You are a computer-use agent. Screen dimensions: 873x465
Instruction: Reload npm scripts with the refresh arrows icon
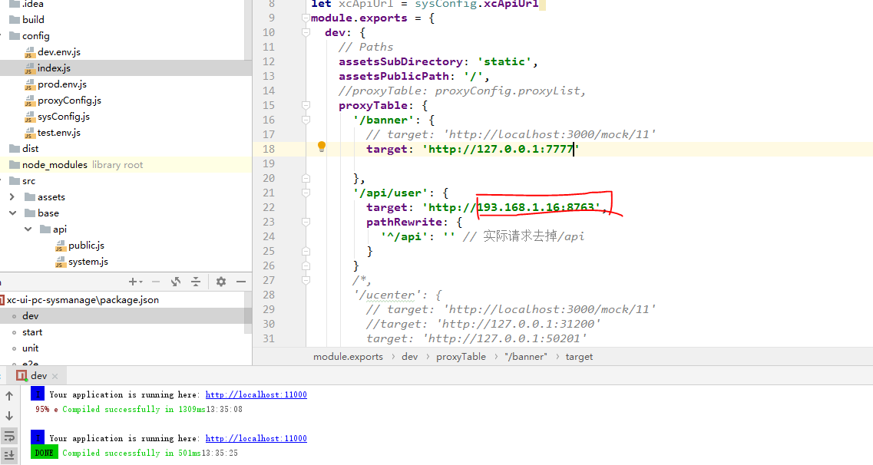coord(176,282)
